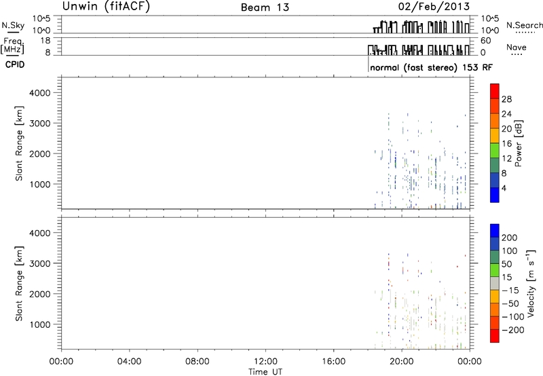Click the '04:00' time axis tick label
The height and width of the screenshot is (376, 543).
[x=129, y=362]
